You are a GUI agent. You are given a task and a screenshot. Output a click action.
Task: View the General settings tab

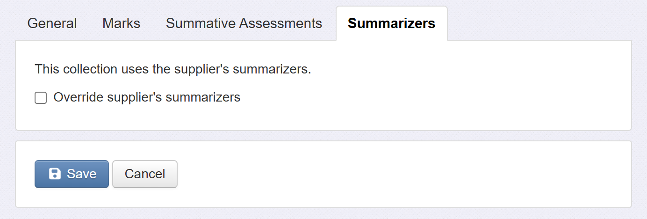pyautogui.click(x=52, y=23)
